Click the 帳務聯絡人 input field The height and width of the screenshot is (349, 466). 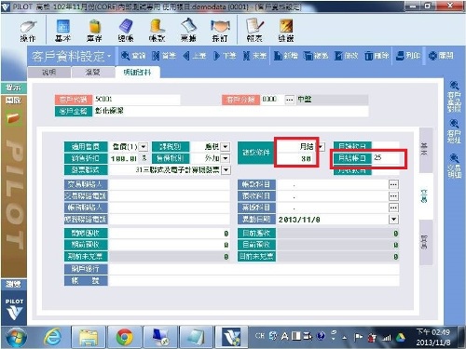pos(169,208)
